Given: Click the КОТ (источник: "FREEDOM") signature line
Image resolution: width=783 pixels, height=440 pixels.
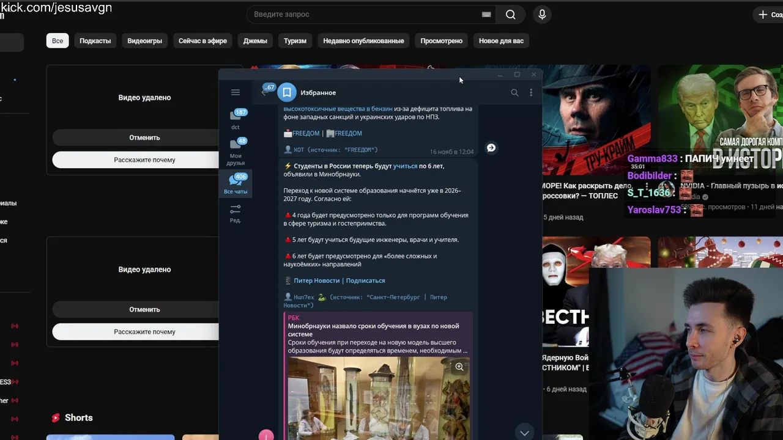Looking at the screenshot, I should click(330, 150).
